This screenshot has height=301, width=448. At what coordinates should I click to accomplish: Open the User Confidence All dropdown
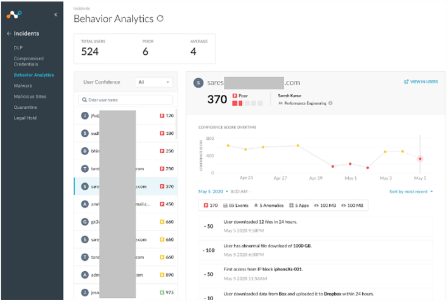[154, 82]
